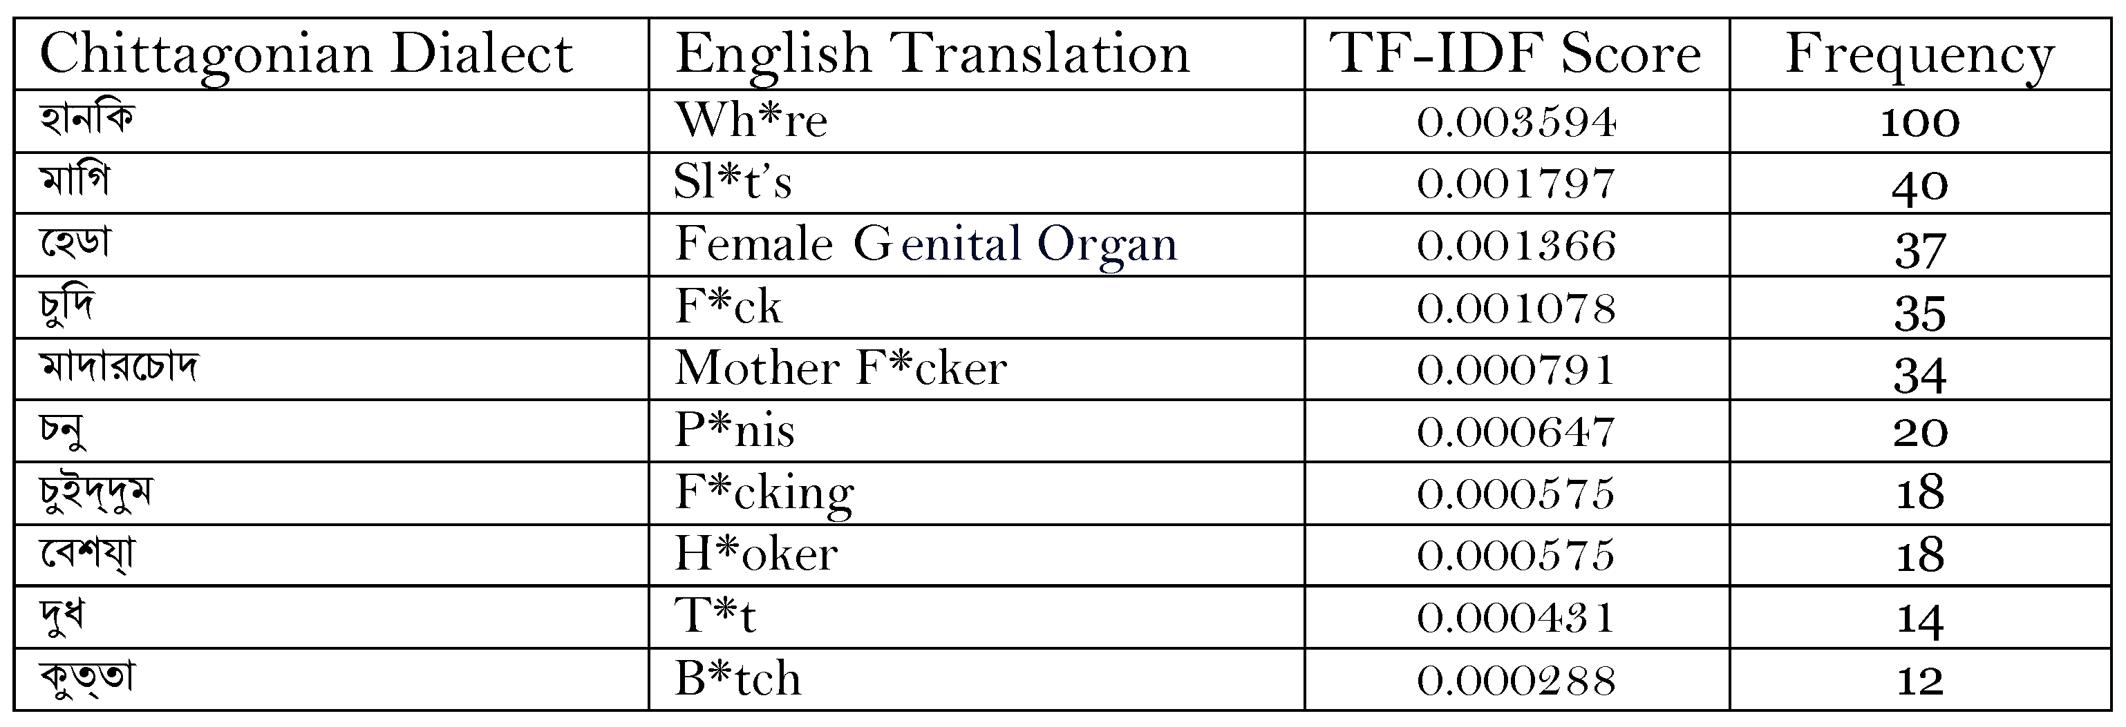Click the frequency cell showing 35
Viewport: 2126px width, 727px height.
pos(1919,311)
